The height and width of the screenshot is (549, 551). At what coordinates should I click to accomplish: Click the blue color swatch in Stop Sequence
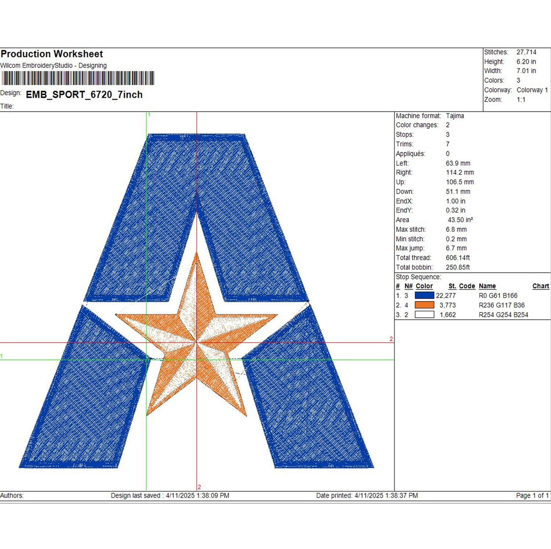pyautogui.click(x=424, y=295)
